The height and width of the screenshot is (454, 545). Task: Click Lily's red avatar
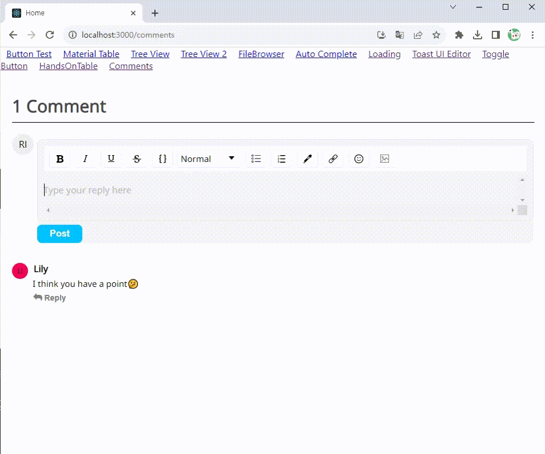(20, 271)
